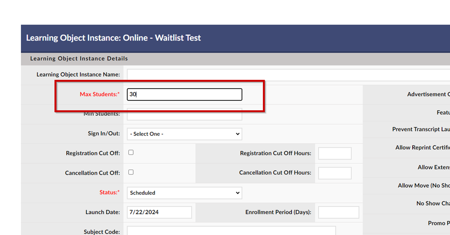
Task: Click the Enrollment Period (Days) field
Action: [x=338, y=212]
